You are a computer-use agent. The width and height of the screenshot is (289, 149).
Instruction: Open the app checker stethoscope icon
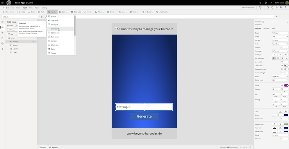260,7
